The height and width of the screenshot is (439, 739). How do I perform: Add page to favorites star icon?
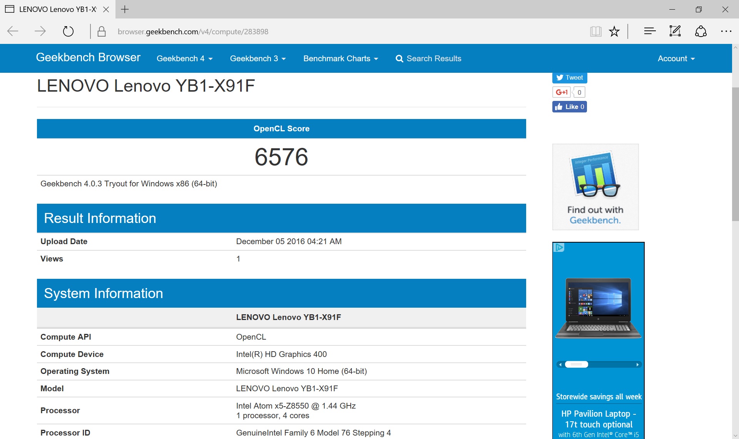614,31
